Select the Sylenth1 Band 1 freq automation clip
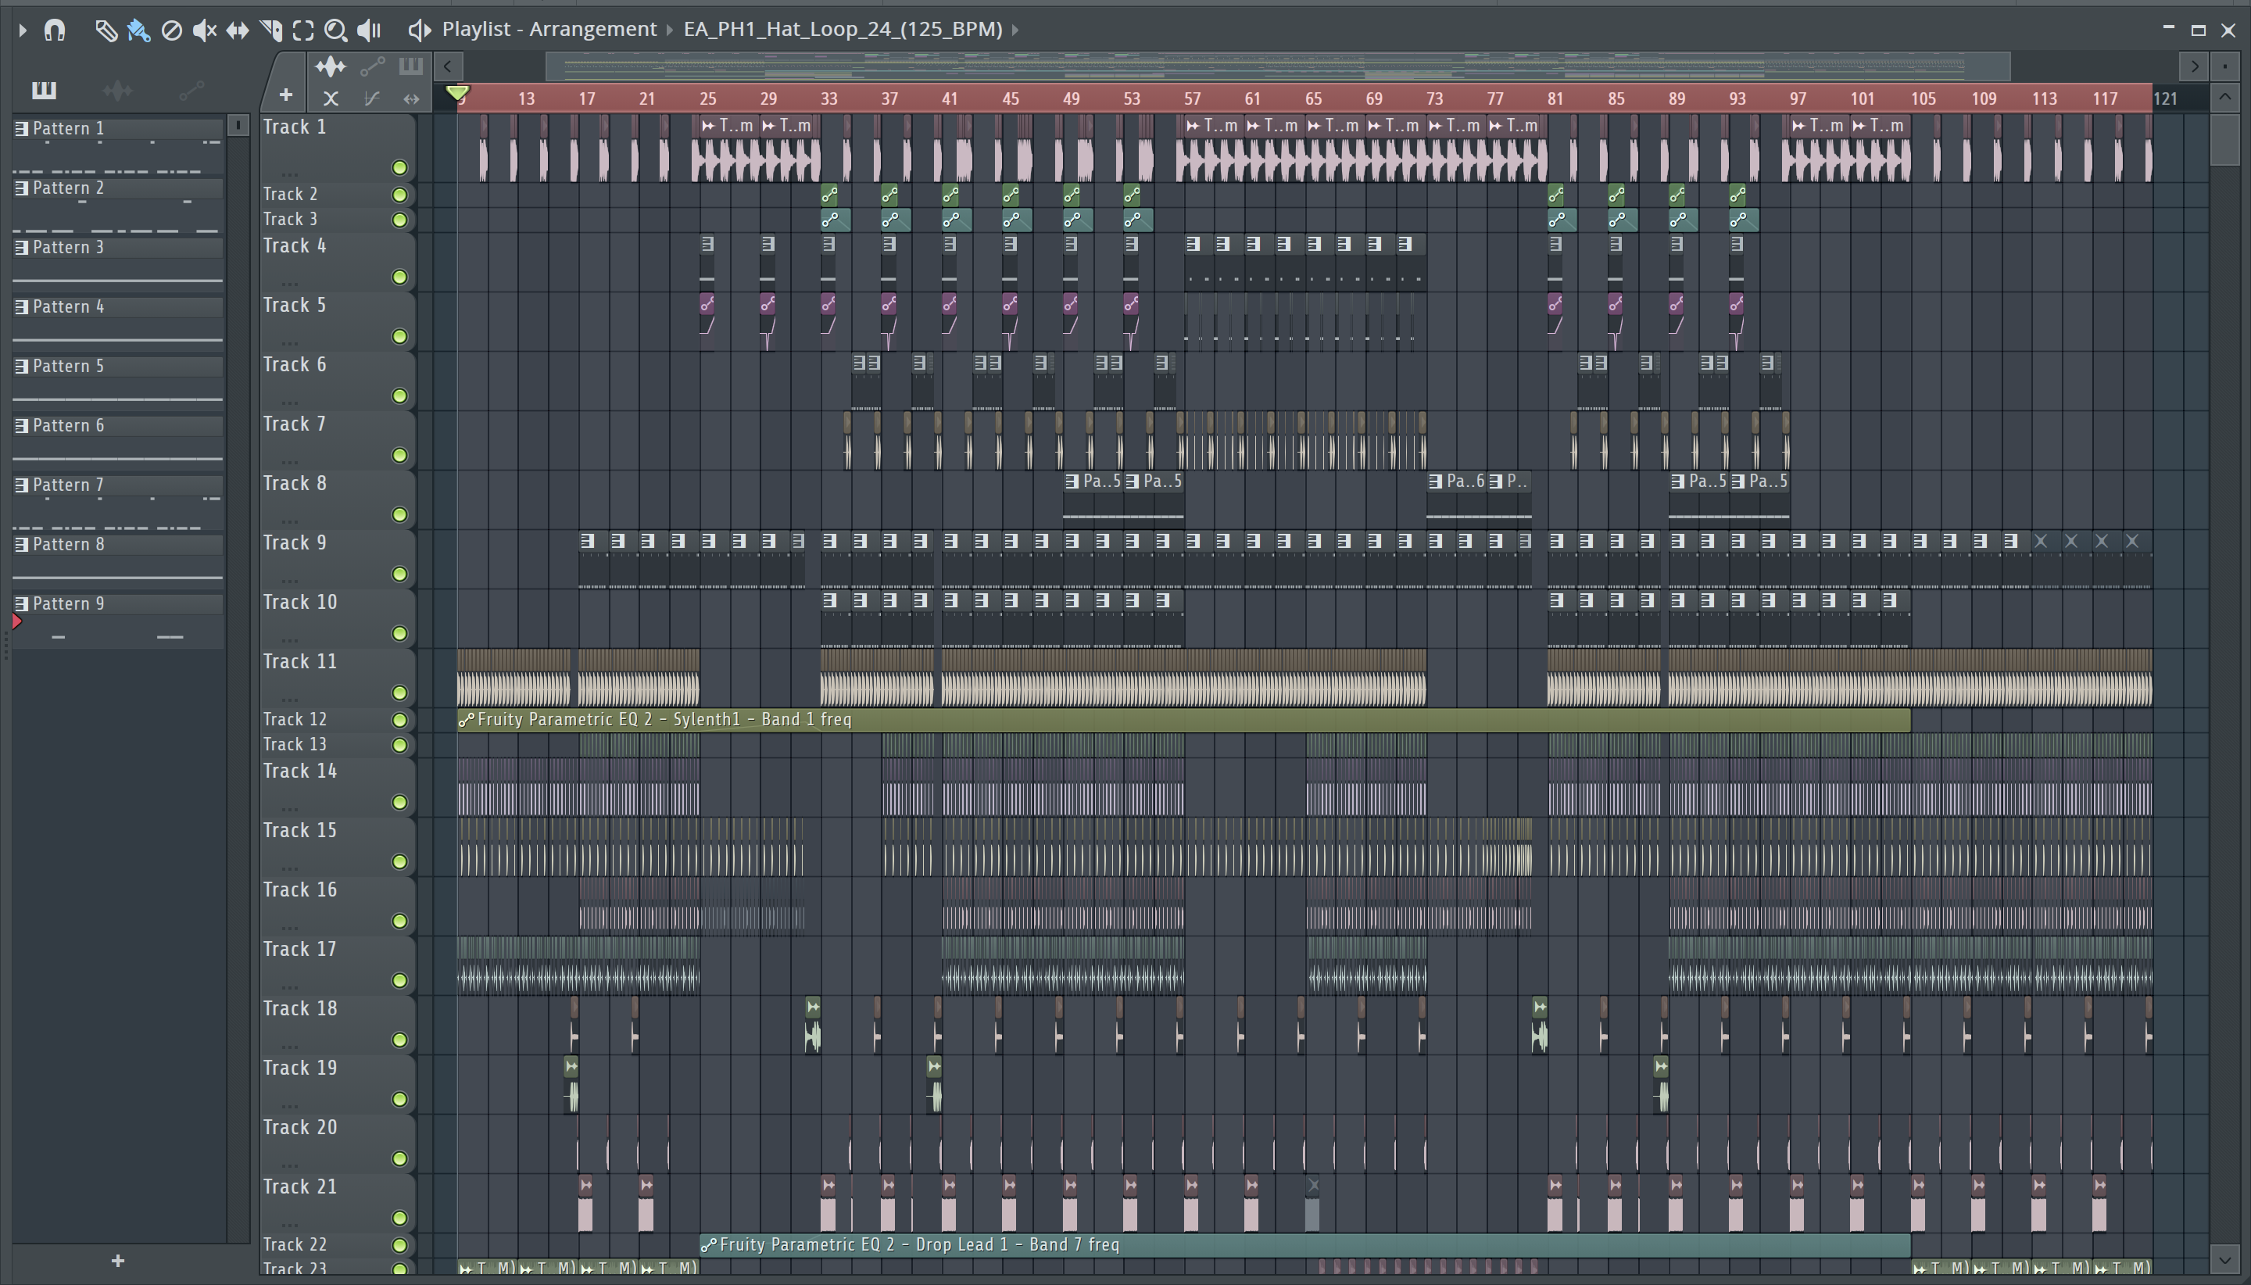Viewport: 2251px width, 1285px height. pyautogui.click(x=1183, y=719)
